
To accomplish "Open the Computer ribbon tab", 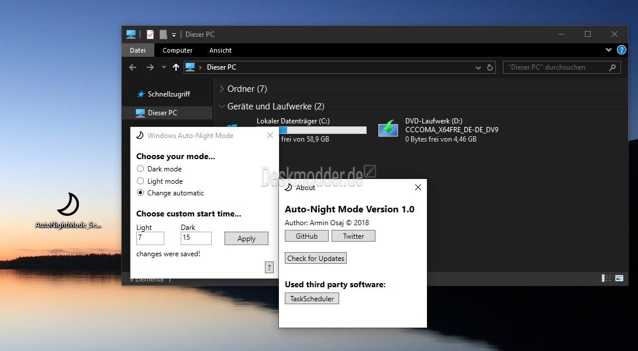I will (x=177, y=50).
